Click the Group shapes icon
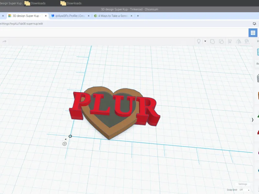 (212, 41)
